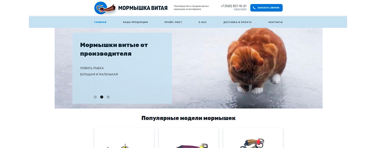Click the blue round site logo icon

pyautogui.click(x=101, y=8)
